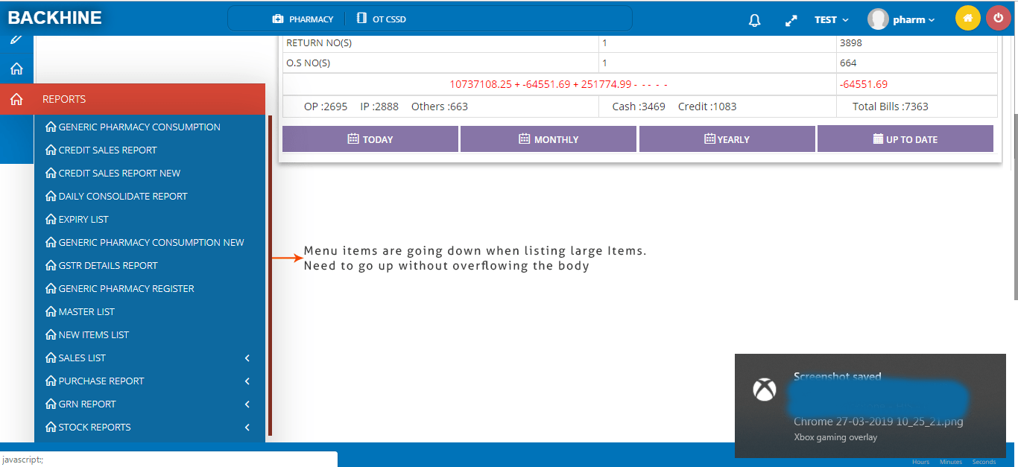Open the notifications bell icon

click(754, 19)
